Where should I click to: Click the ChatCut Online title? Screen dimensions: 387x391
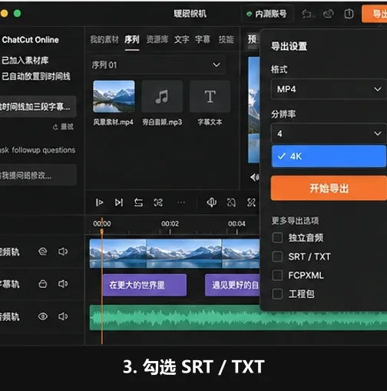[x=30, y=40]
